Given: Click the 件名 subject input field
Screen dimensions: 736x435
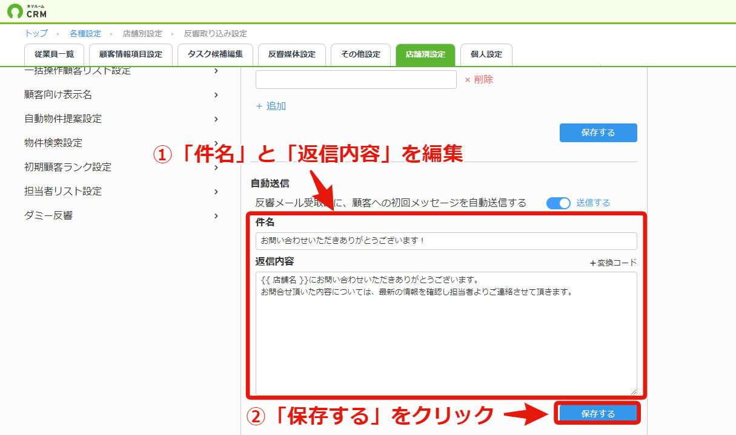Looking at the screenshot, I should point(446,241).
